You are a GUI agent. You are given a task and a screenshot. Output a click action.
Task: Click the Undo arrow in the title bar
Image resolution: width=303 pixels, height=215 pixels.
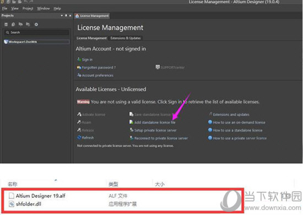pos(26,2)
